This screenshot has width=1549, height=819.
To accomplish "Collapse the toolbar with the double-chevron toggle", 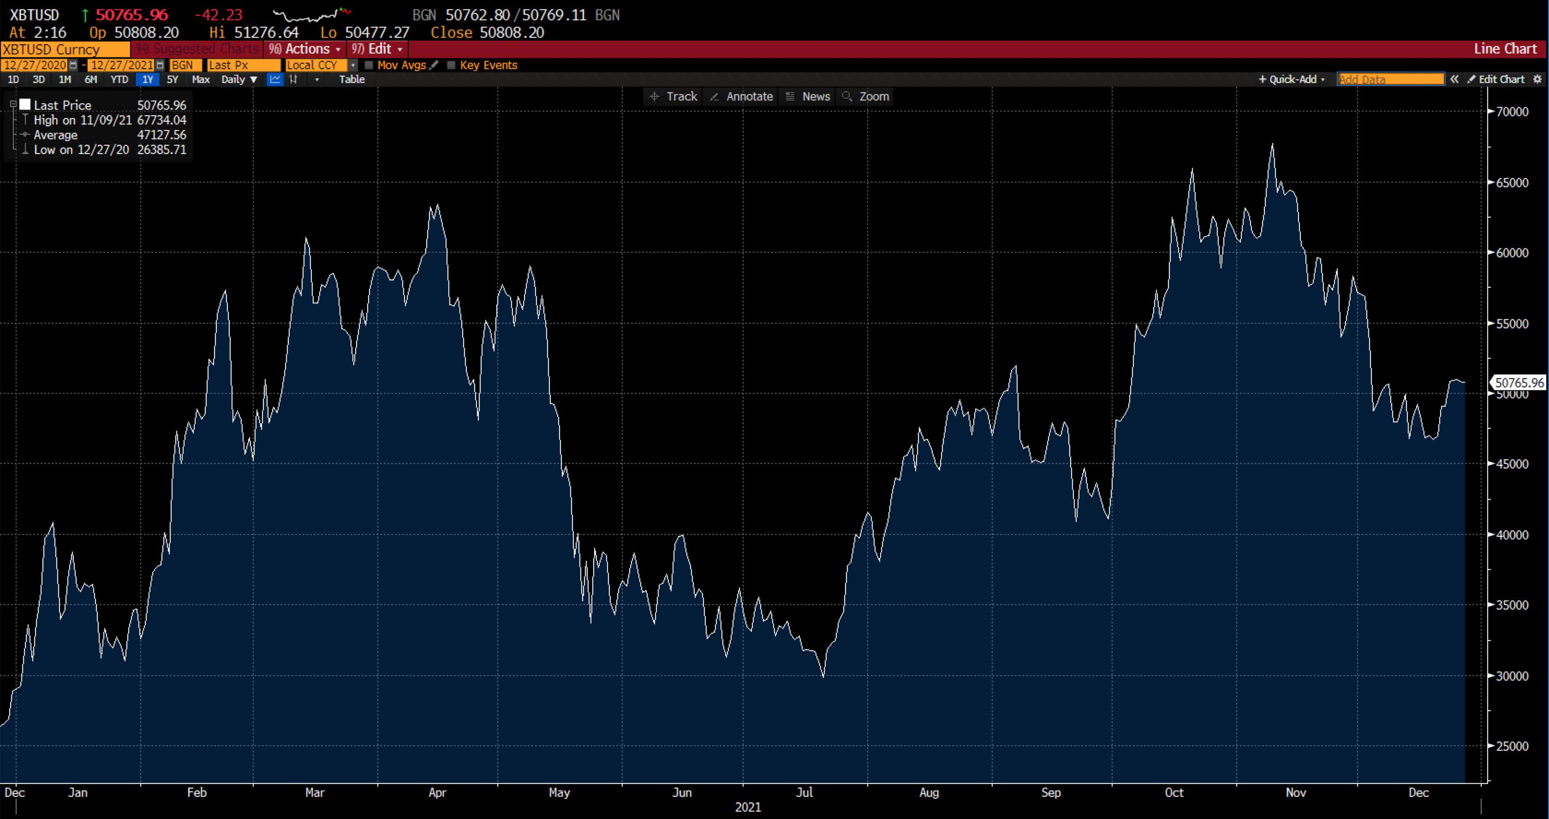I will pos(1455,79).
